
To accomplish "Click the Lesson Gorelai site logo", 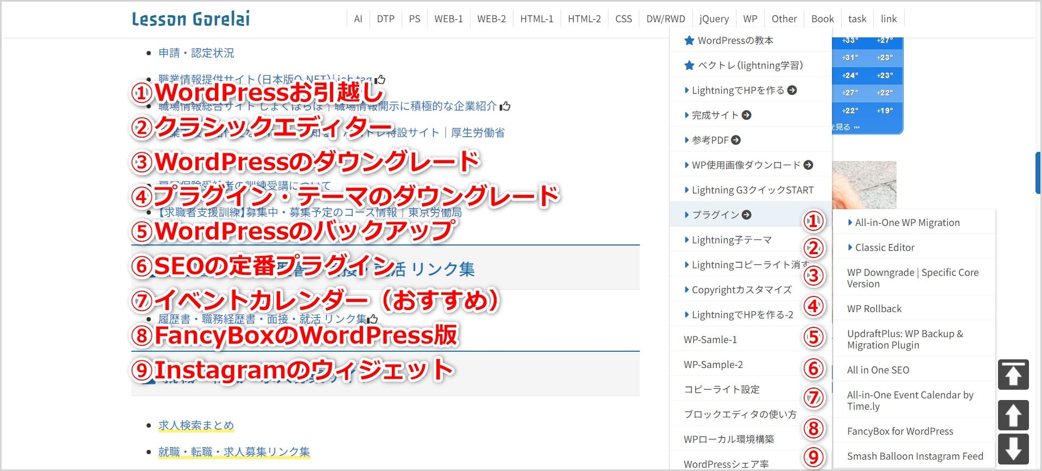I will click(x=190, y=19).
